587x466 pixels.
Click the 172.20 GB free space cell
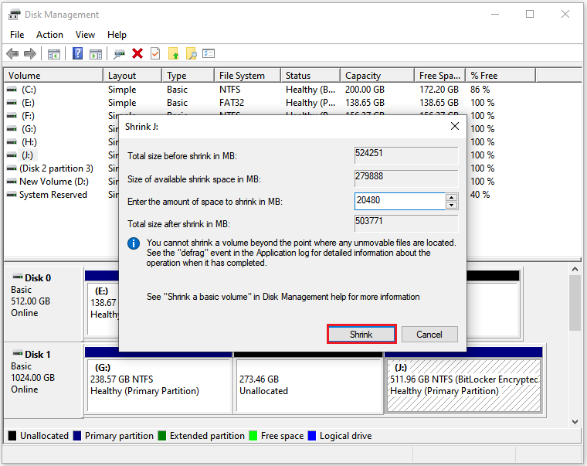(439, 90)
